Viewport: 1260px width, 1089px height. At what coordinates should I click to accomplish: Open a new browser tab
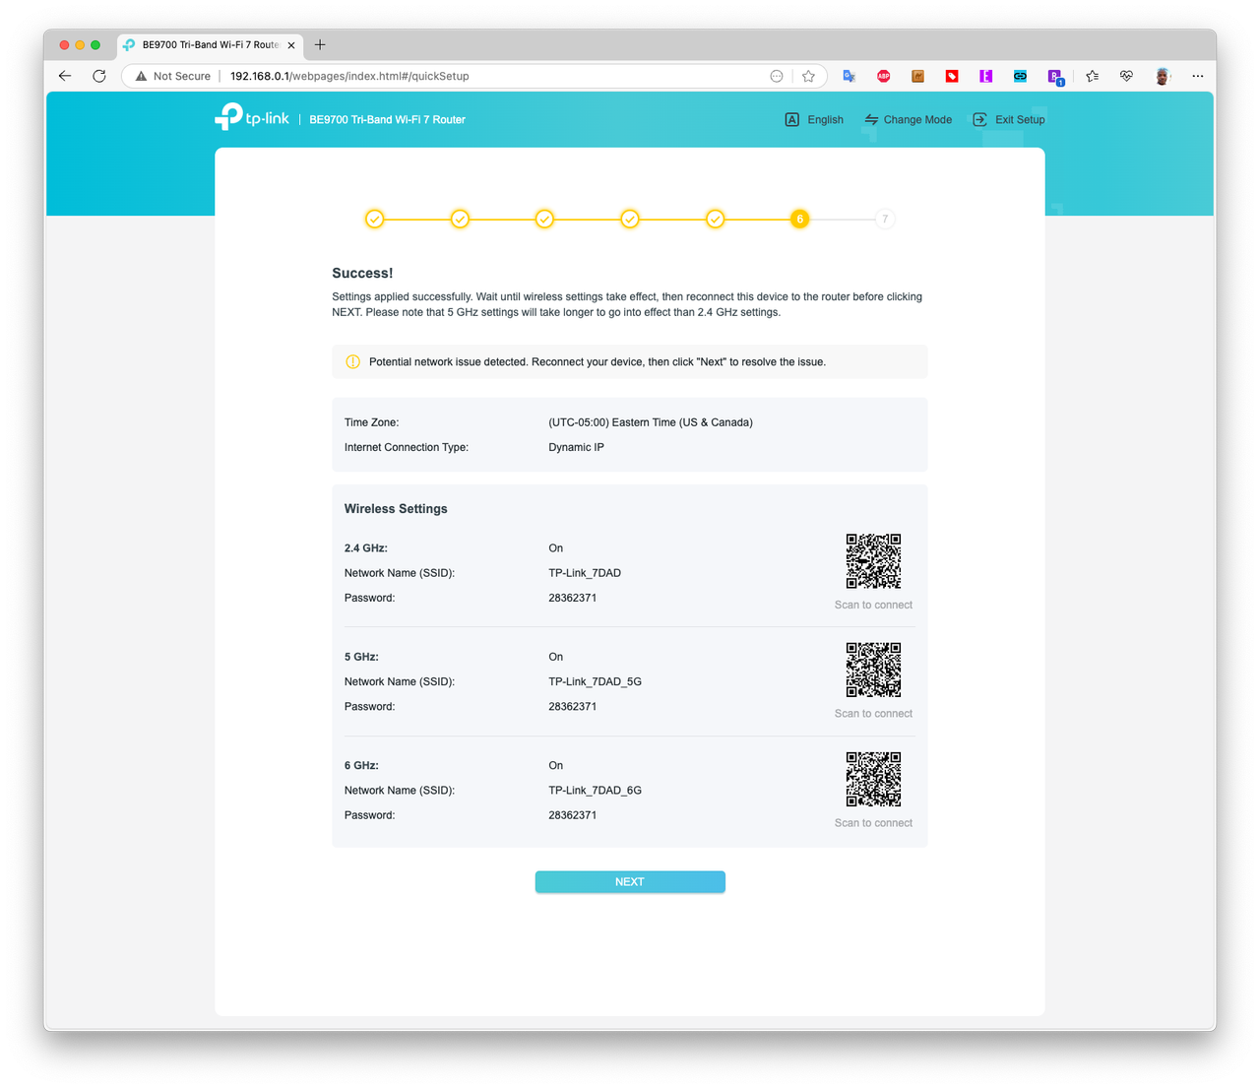point(320,44)
